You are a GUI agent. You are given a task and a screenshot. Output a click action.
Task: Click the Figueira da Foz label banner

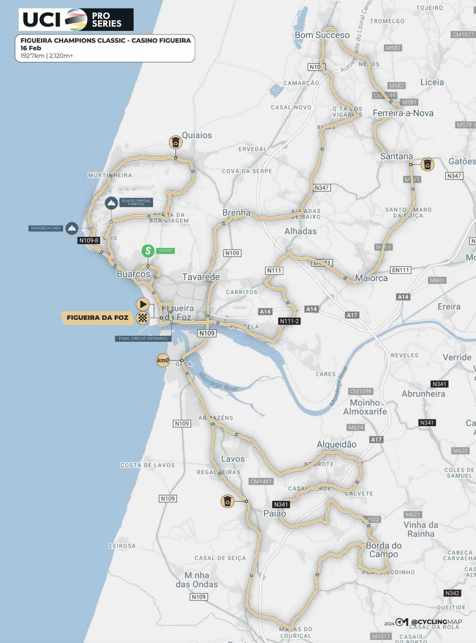(x=97, y=318)
